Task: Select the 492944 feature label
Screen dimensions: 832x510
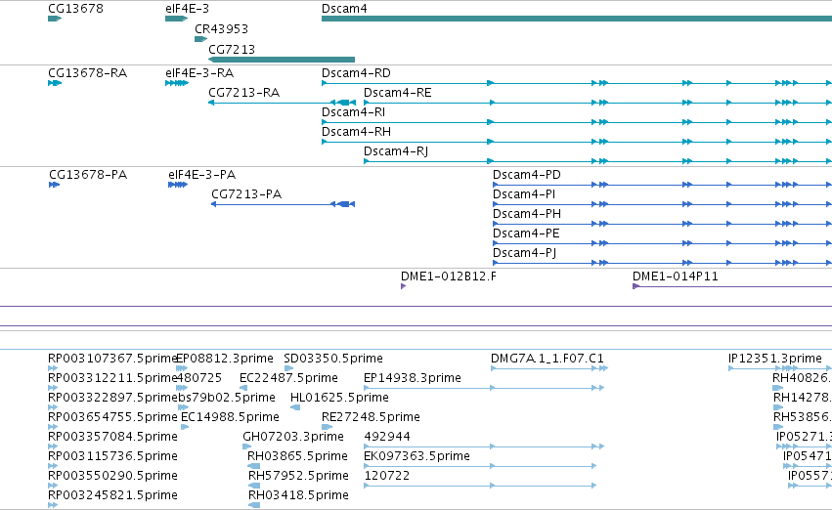Action: click(x=387, y=437)
